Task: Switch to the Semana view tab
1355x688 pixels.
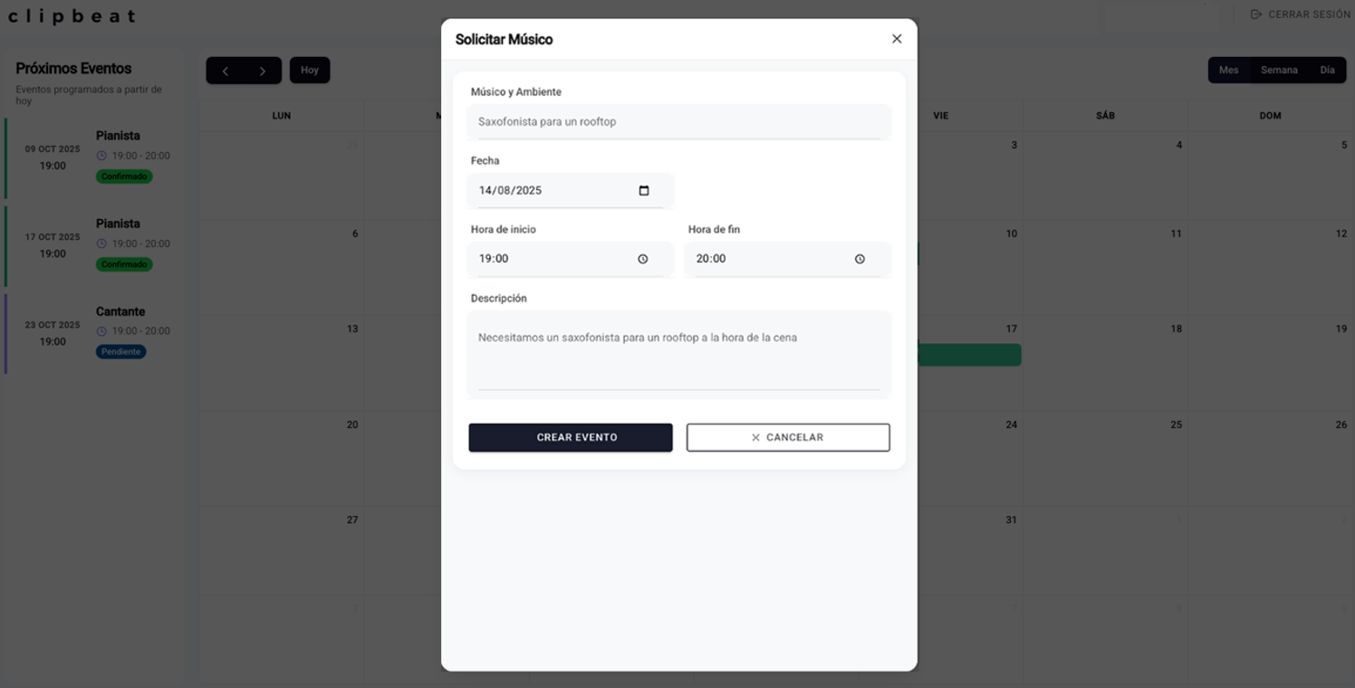Action: (x=1279, y=70)
